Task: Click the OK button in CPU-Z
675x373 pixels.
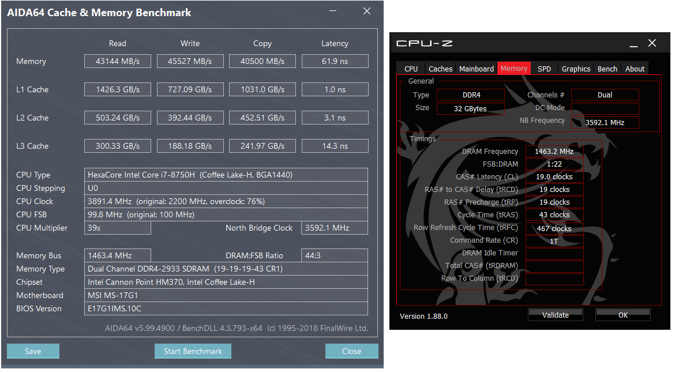Action: tap(623, 315)
